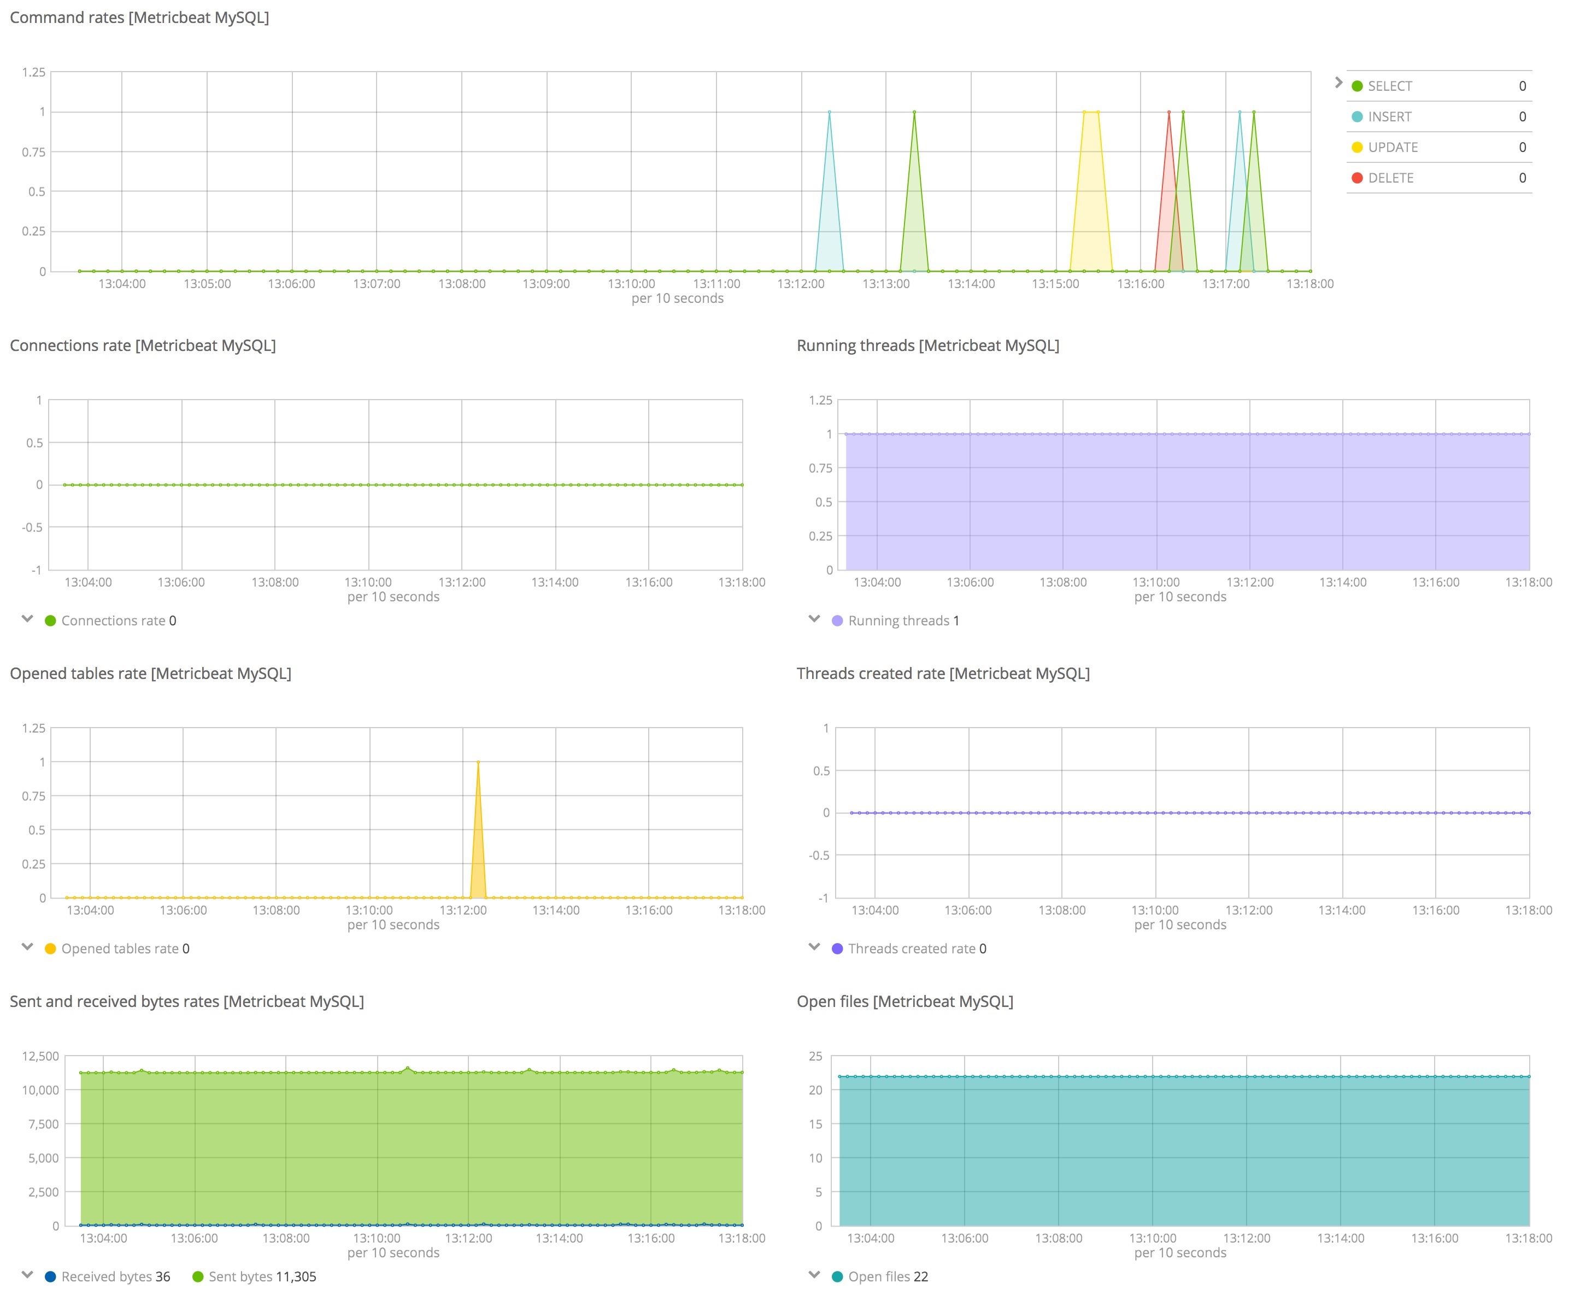This screenshot has width=1574, height=1312.
Task: Expand the Connections rate legend chevron
Action: point(28,618)
